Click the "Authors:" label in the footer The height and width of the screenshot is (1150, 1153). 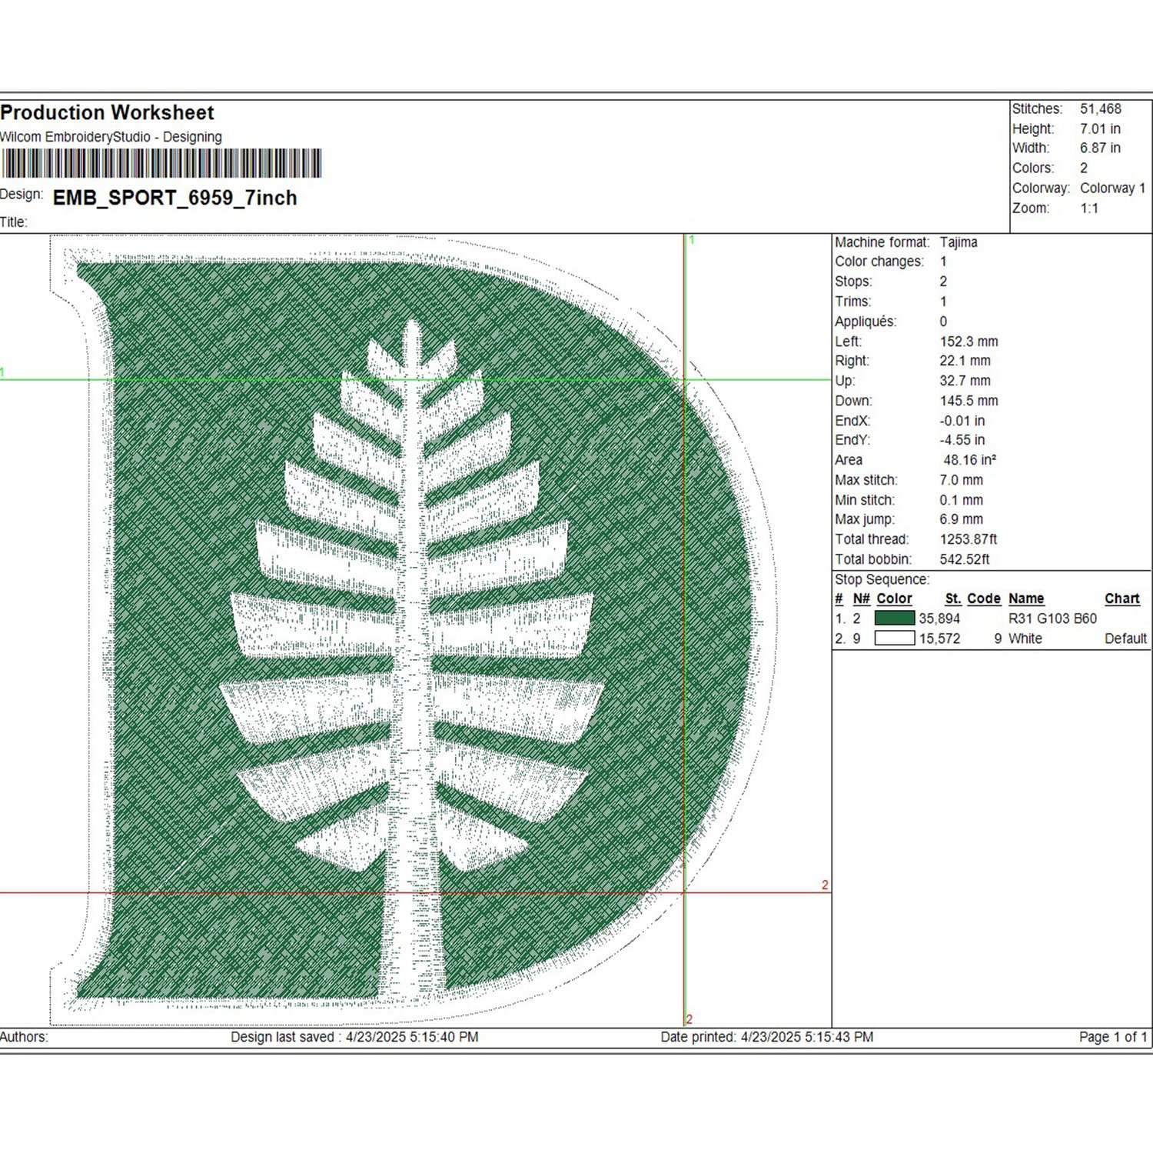click(x=24, y=1037)
